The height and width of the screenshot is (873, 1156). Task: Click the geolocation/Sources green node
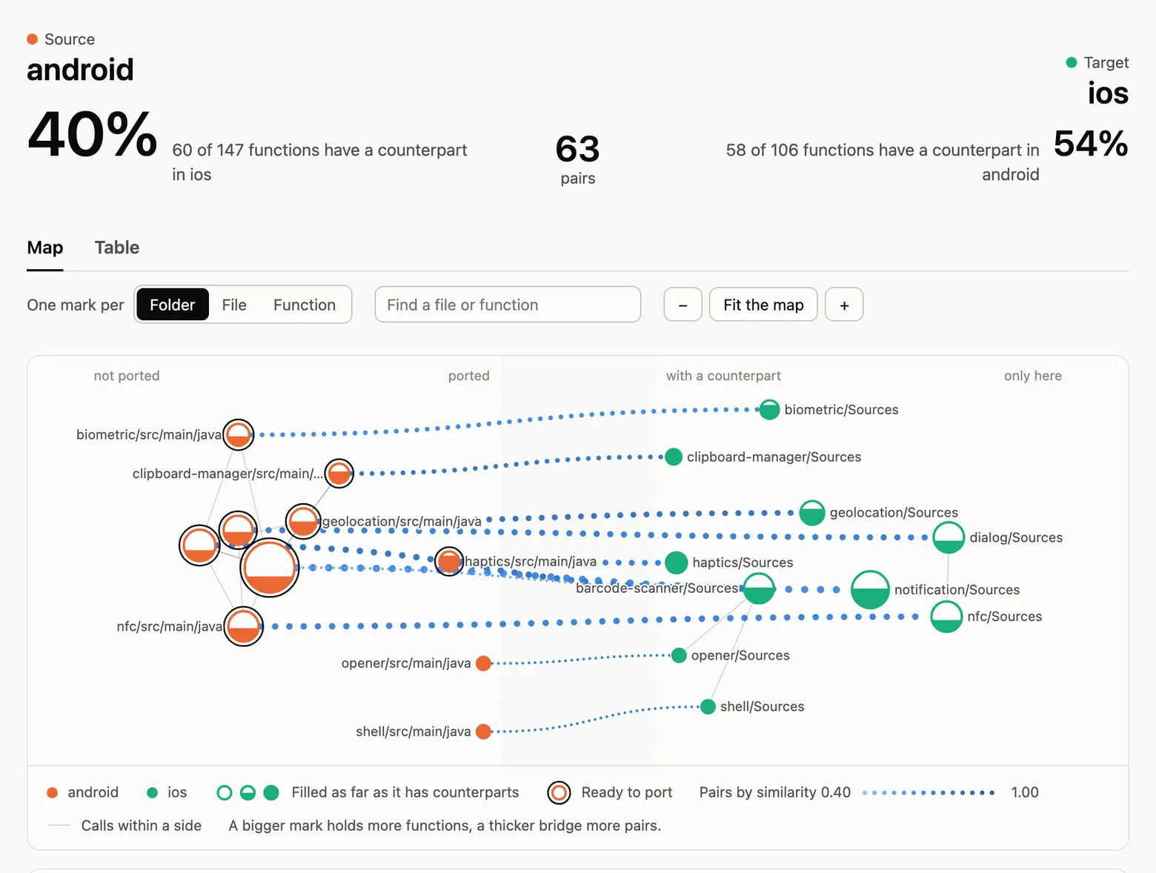[x=812, y=513]
